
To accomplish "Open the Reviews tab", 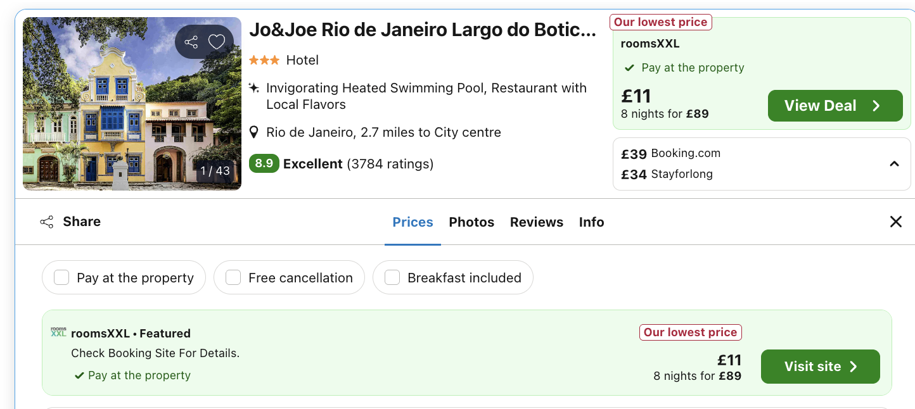I will tap(537, 222).
